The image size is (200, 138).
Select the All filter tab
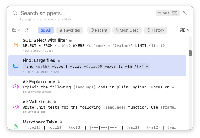(46, 30)
